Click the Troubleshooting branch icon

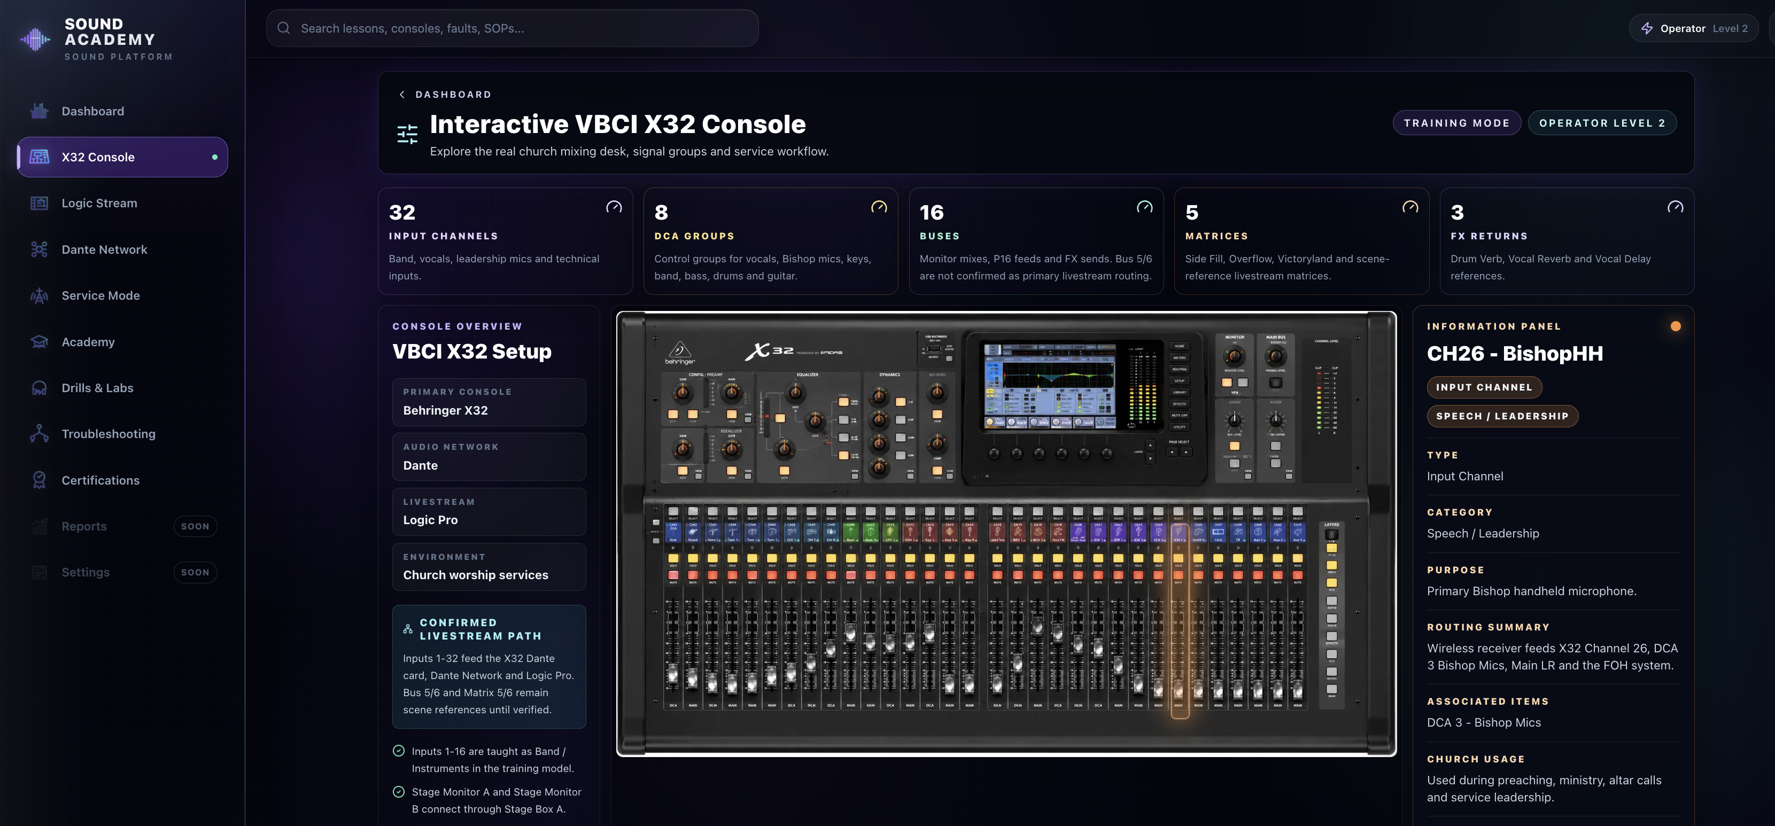pyautogui.click(x=39, y=434)
